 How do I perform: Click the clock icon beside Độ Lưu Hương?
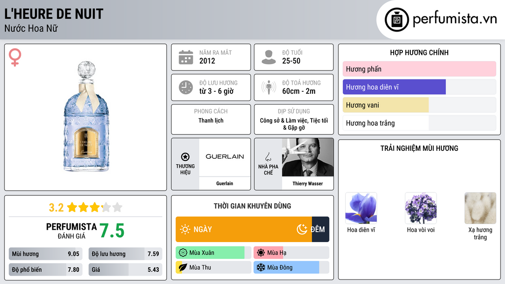(x=185, y=87)
